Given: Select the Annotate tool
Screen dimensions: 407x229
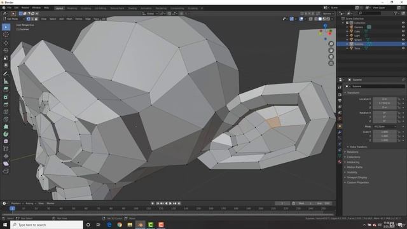Looking at the screenshot, I should (6, 74).
